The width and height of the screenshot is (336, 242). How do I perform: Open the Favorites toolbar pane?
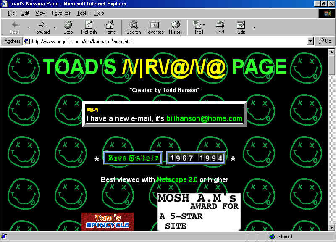pos(154,27)
